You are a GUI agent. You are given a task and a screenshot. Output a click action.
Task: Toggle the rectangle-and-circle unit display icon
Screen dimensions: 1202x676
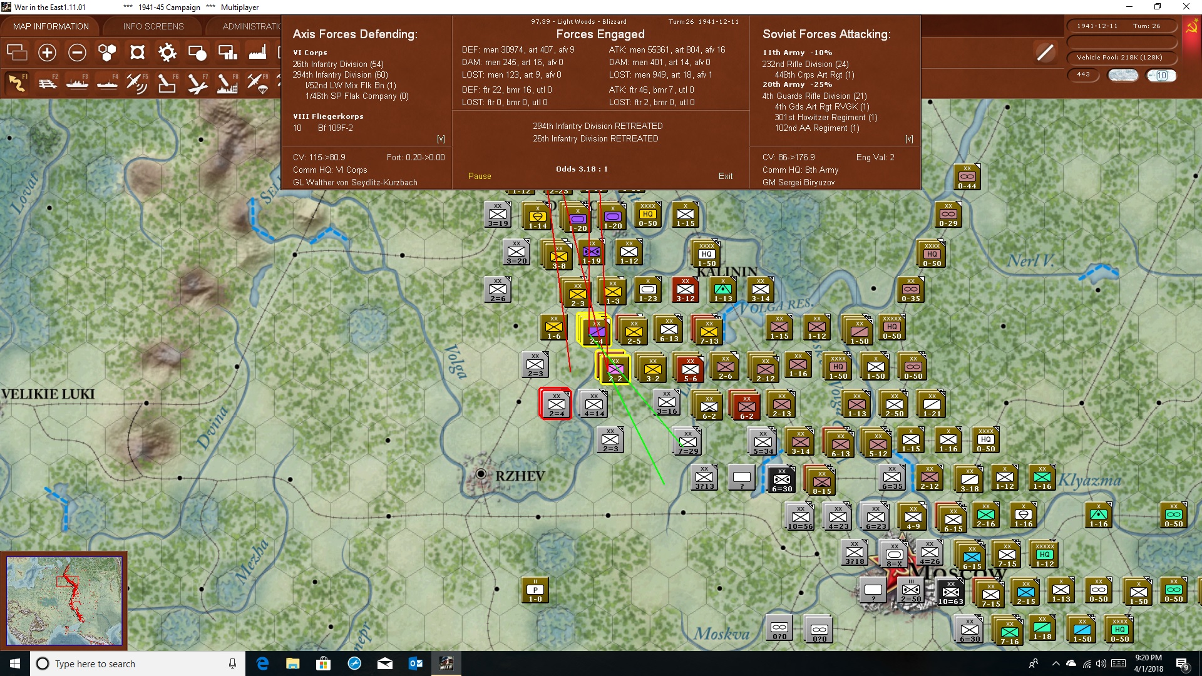point(197,53)
